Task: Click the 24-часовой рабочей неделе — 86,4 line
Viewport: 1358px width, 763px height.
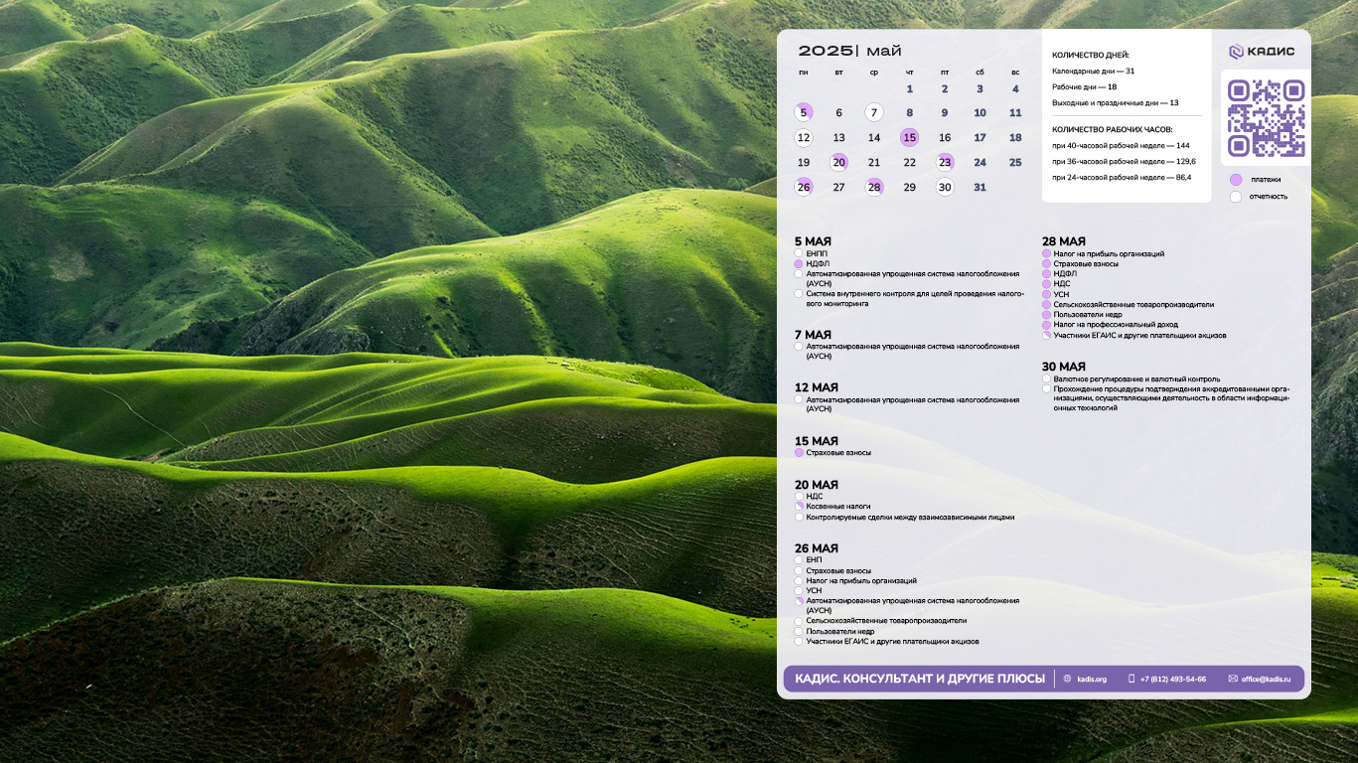Action: click(1122, 177)
